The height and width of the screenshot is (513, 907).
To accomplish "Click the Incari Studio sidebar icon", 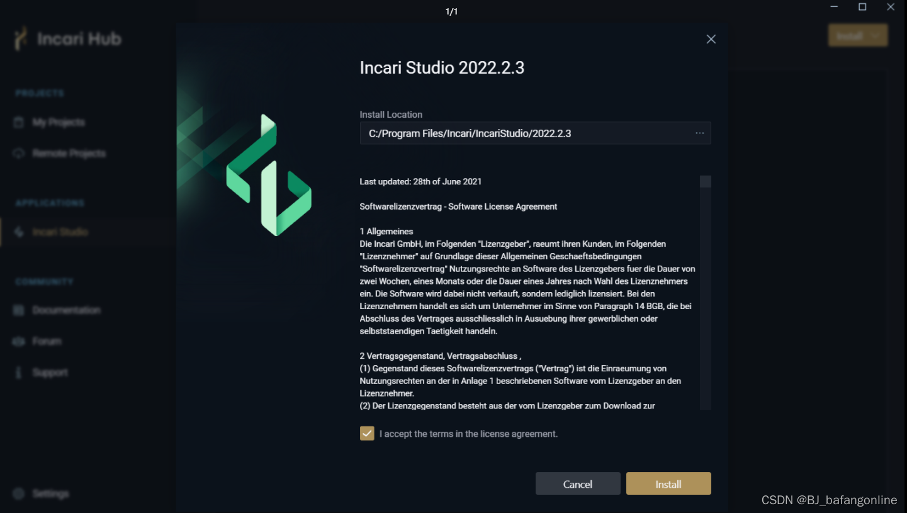I will coord(19,232).
